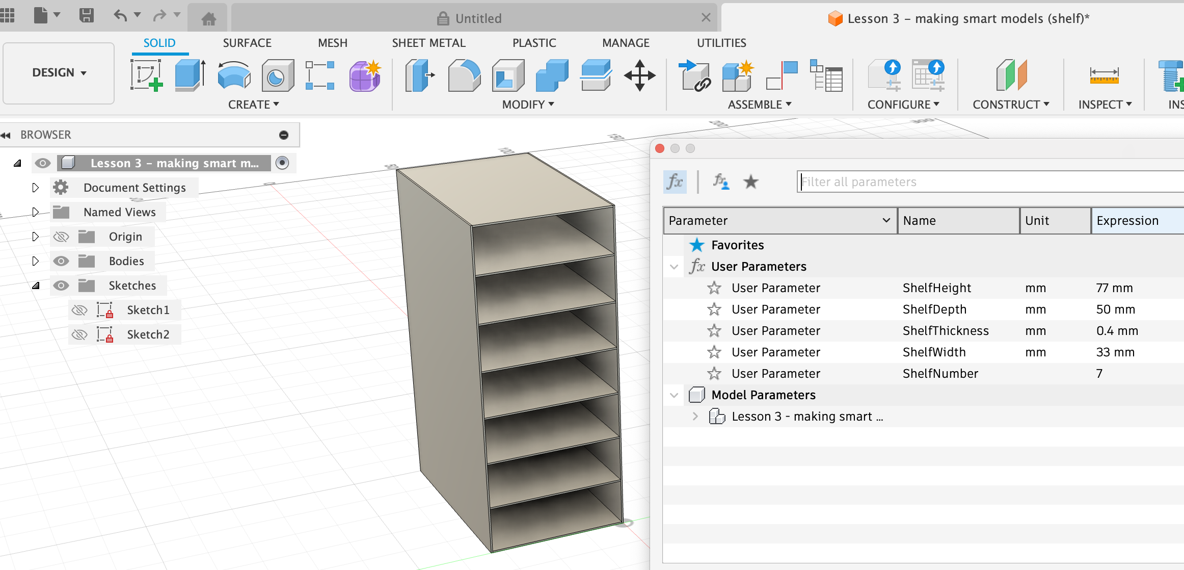Click the Save icon
The image size is (1184, 570).
pyautogui.click(x=87, y=15)
